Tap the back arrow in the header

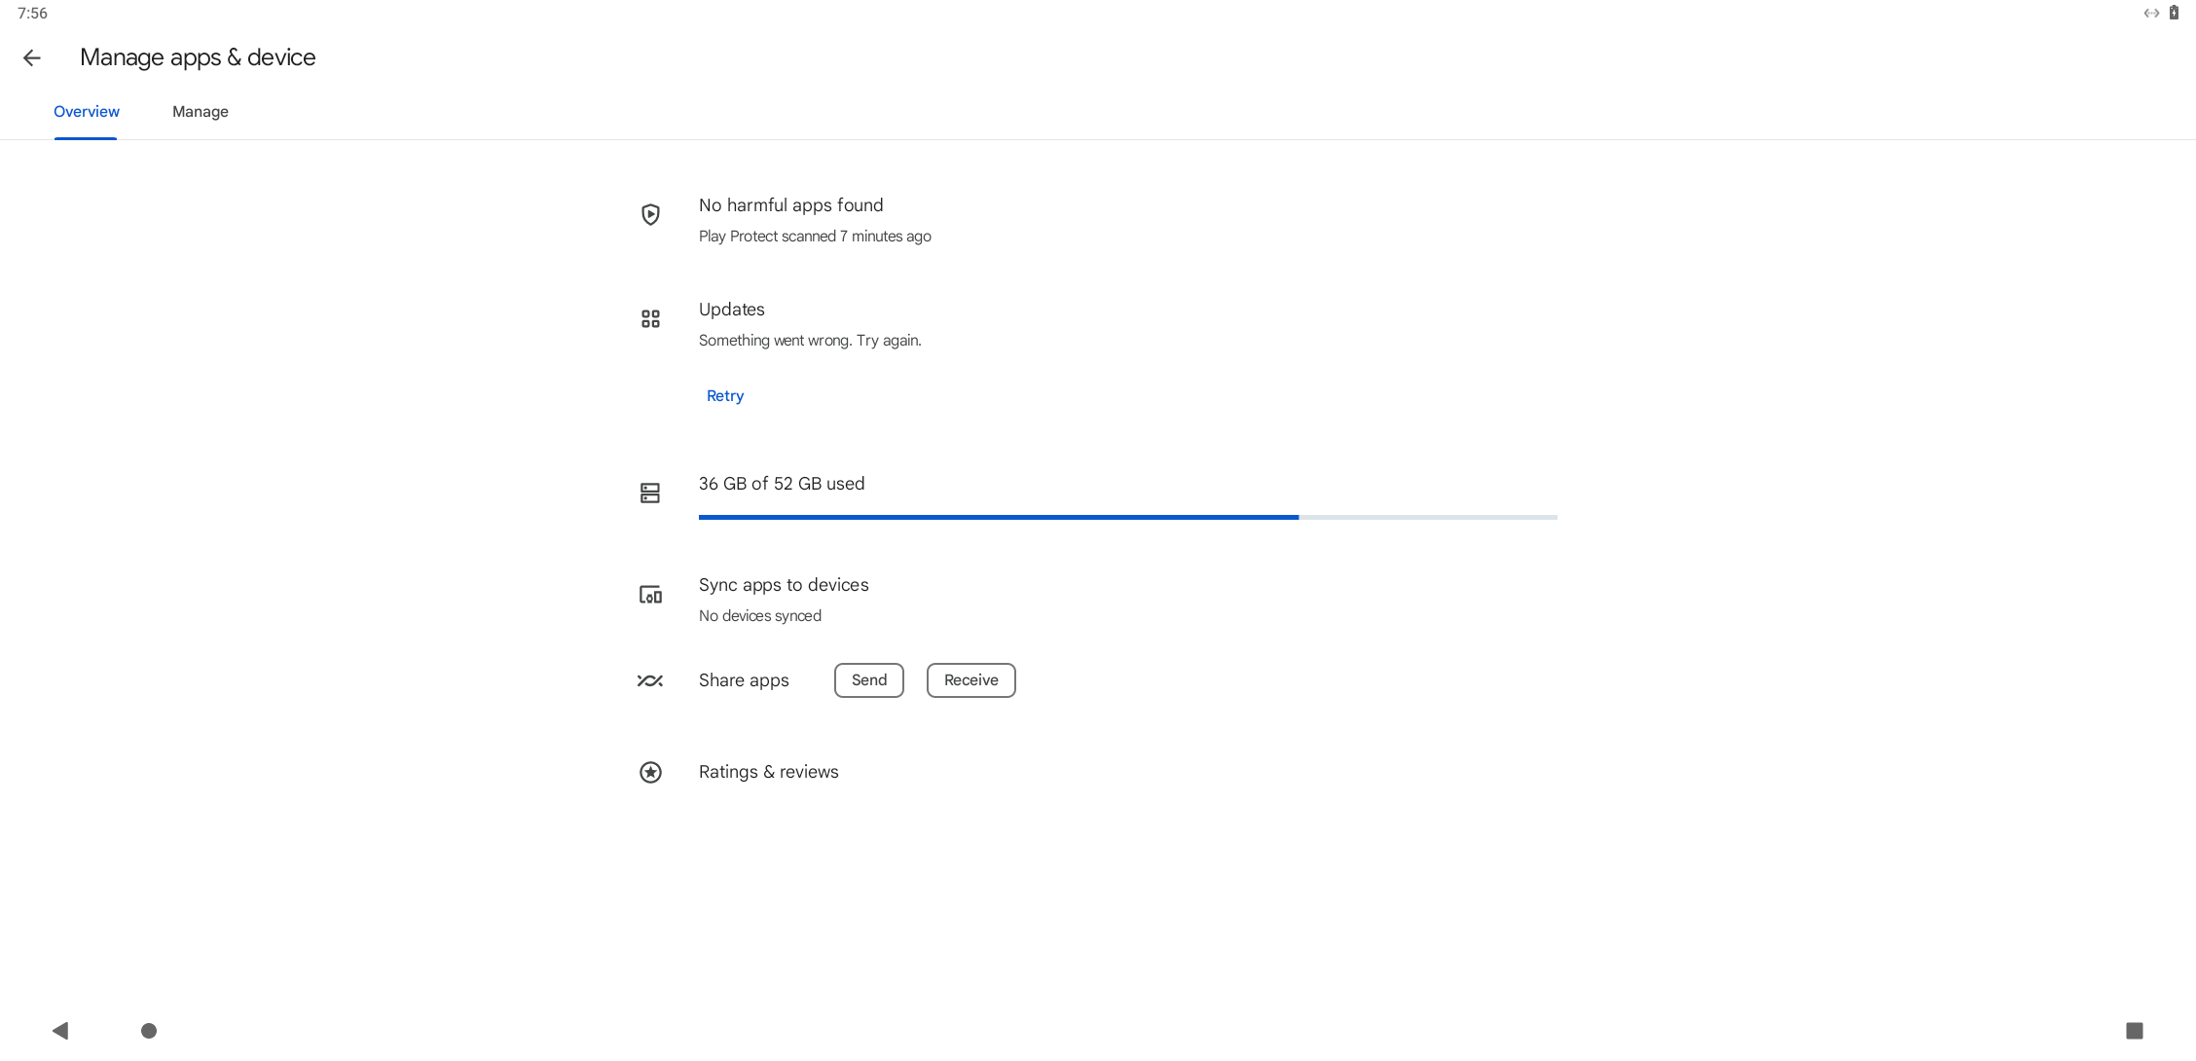click(x=32, y=58)
